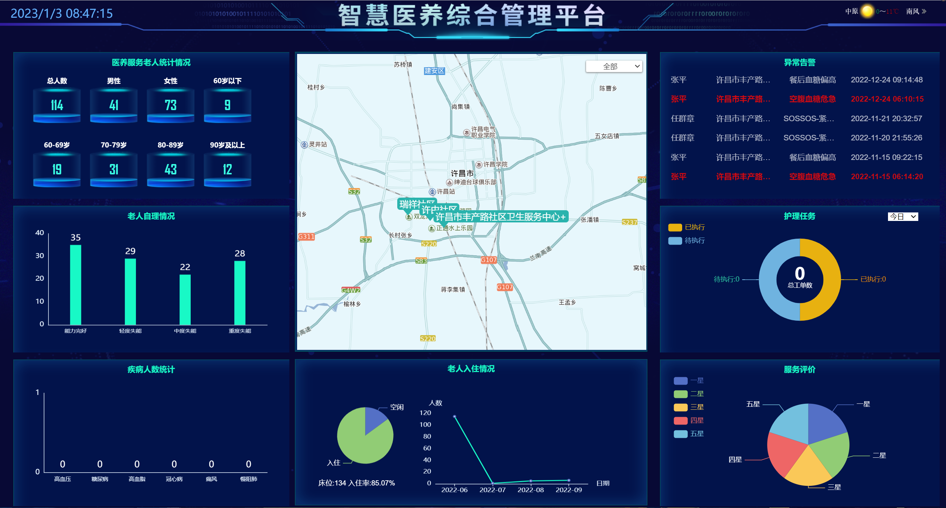Viewport: 946px width, 508px height.
Task: Click the 女性 73 counter
Action: point(171,105)
